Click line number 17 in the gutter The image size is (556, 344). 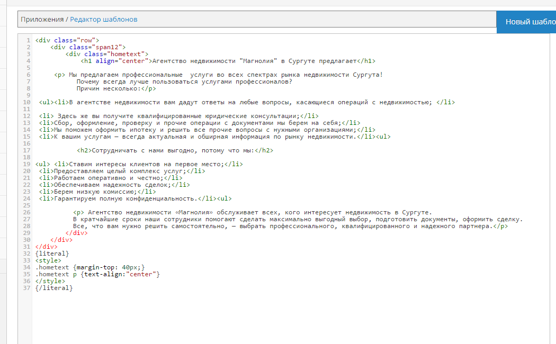pos(26,151)
